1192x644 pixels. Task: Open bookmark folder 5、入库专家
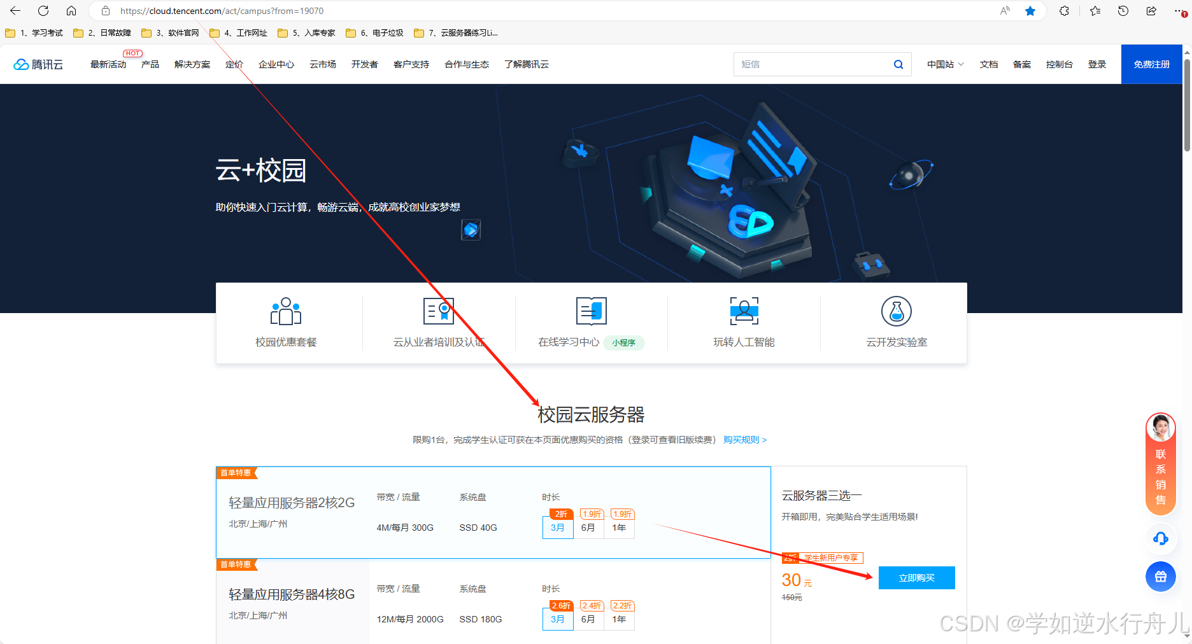point(307,33)
